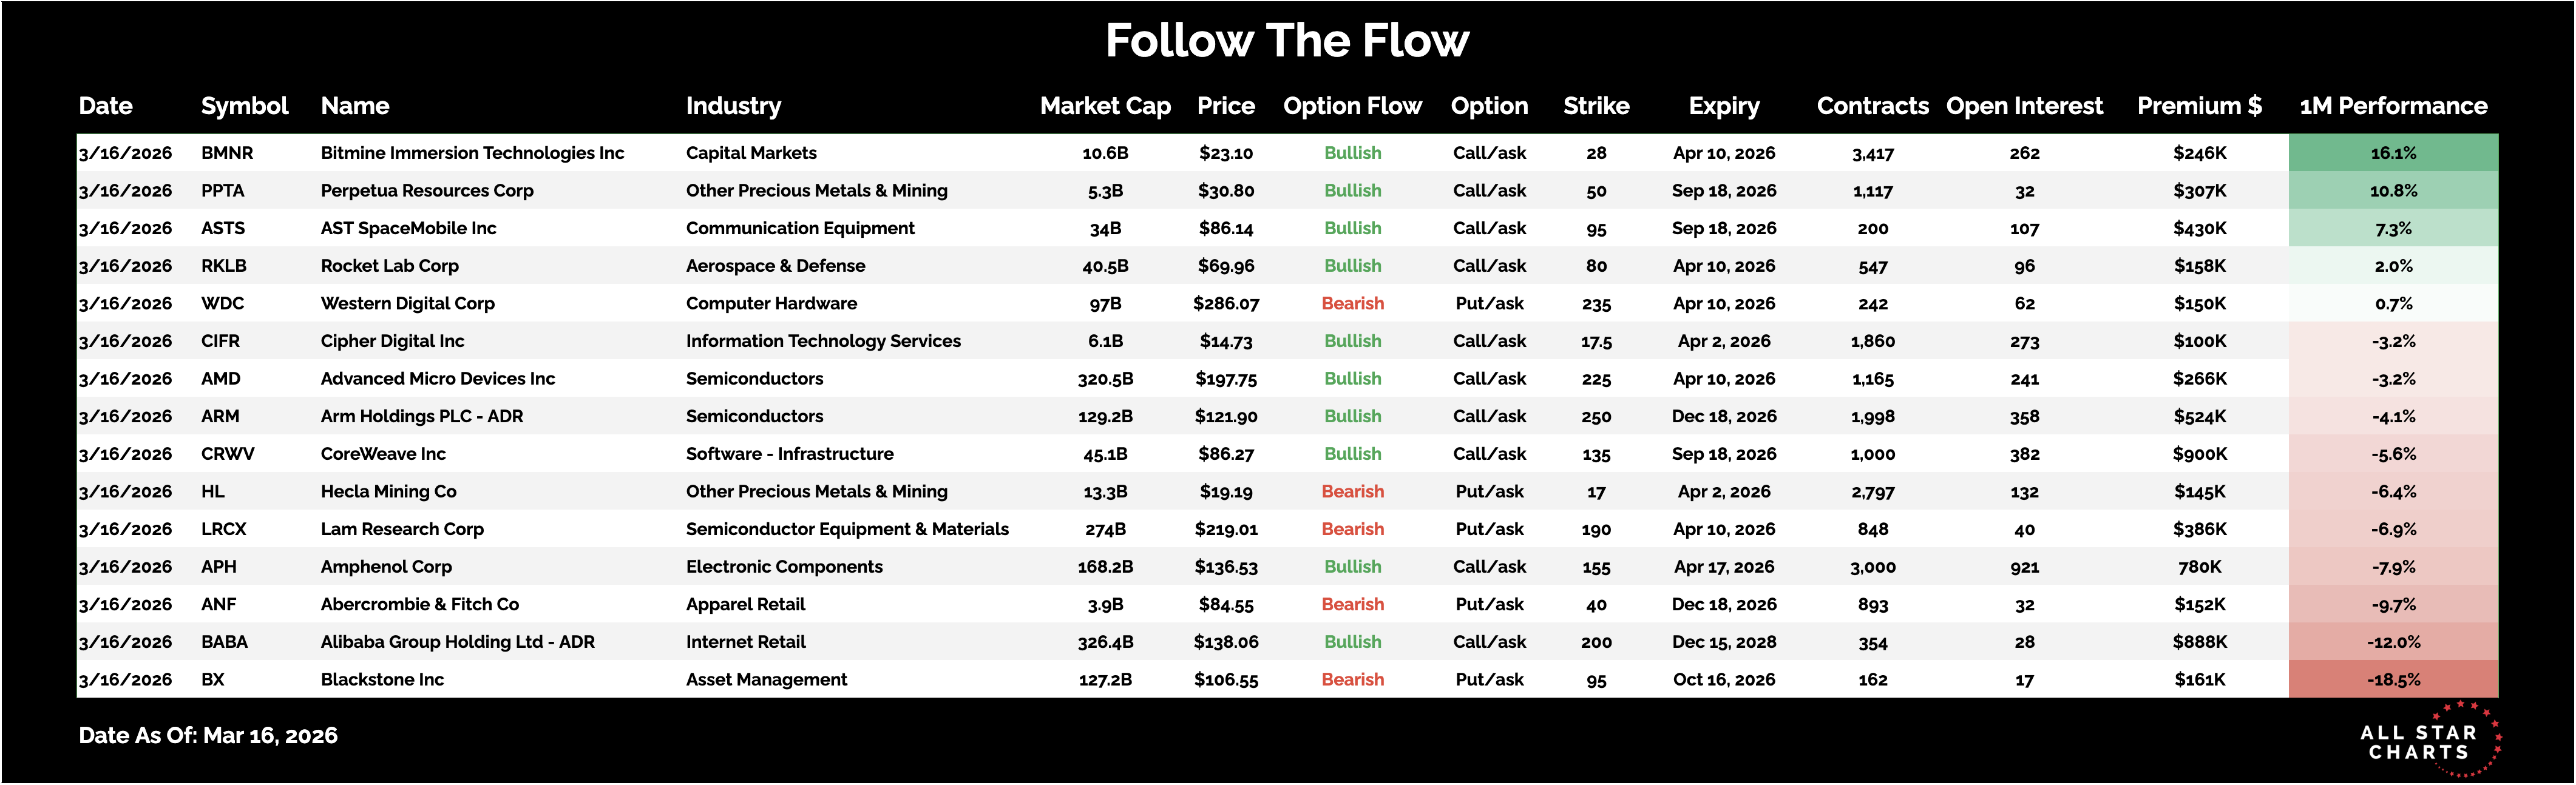Select the Market Cap column header
The height and width of the screenshot is (785, 2576).
click(x=1105, y=106)
